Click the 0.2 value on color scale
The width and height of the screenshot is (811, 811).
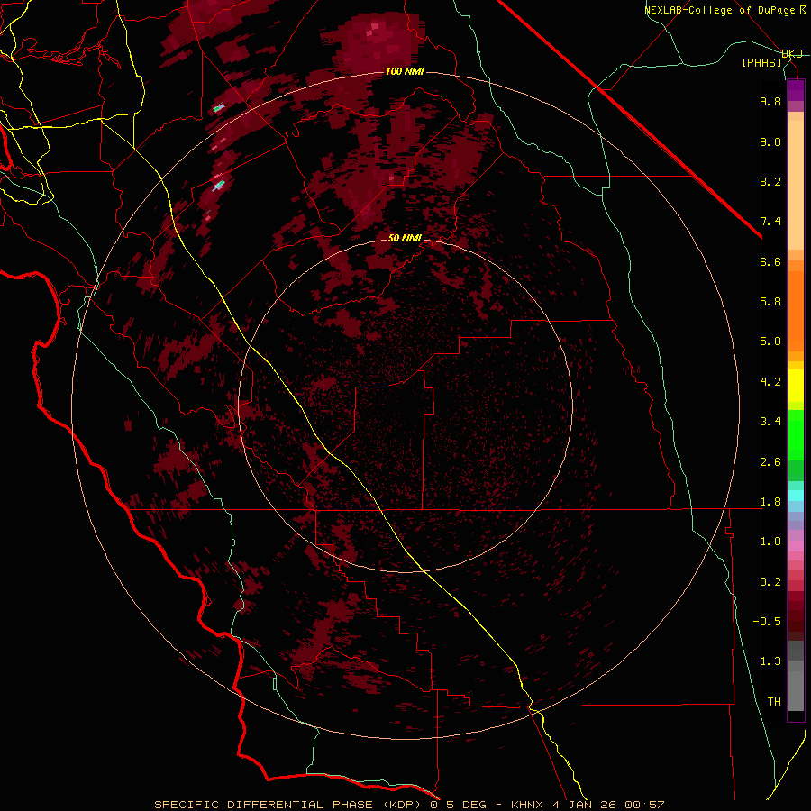770,582
